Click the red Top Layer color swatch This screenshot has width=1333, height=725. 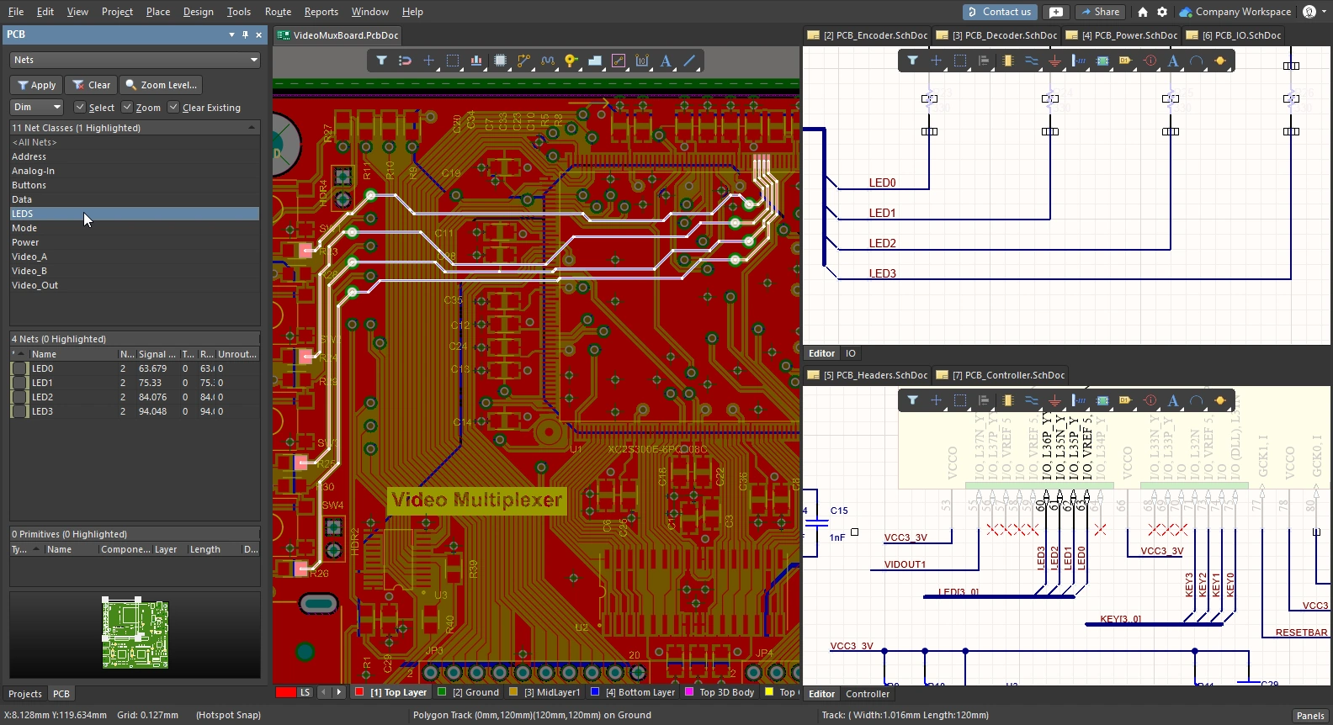(x=359, y=692)
